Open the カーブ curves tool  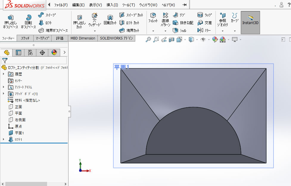[235, 18]
